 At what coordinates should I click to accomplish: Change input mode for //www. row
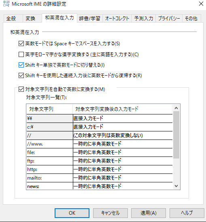click(x=123, y=144)
